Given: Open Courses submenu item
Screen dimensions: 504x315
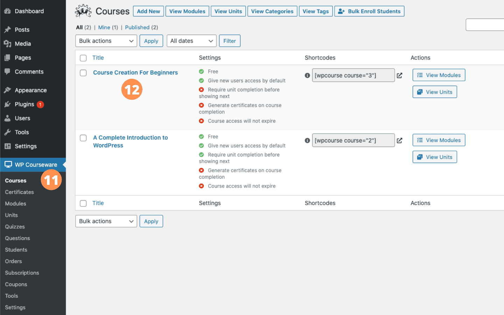Looking at the screenshot, I should pyautogui.click(x=16, y=181).
